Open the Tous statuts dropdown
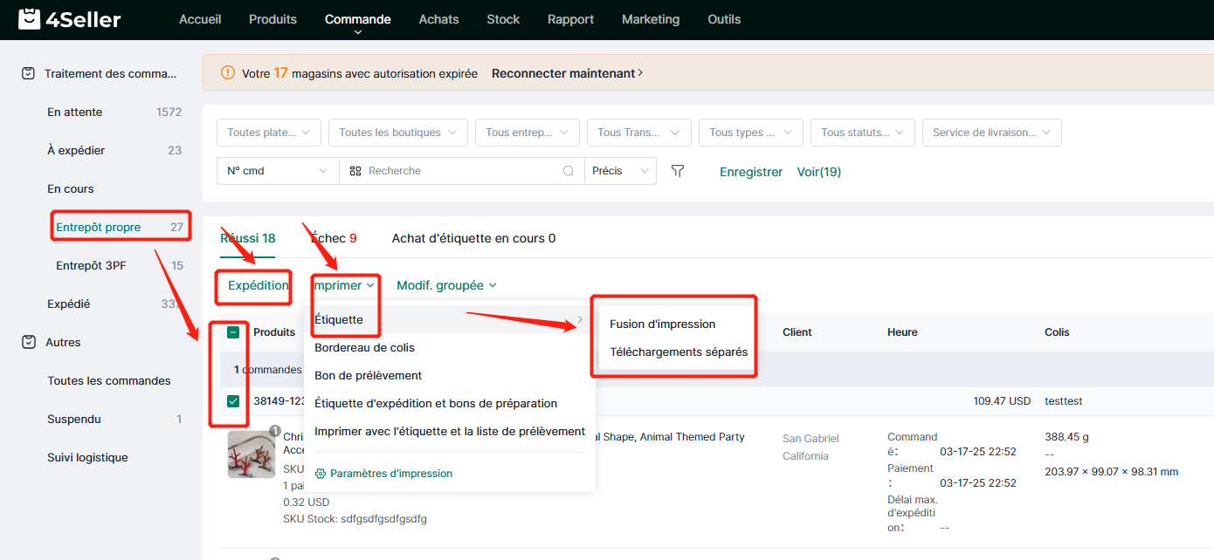The image size is (1214, 560). 863,133
